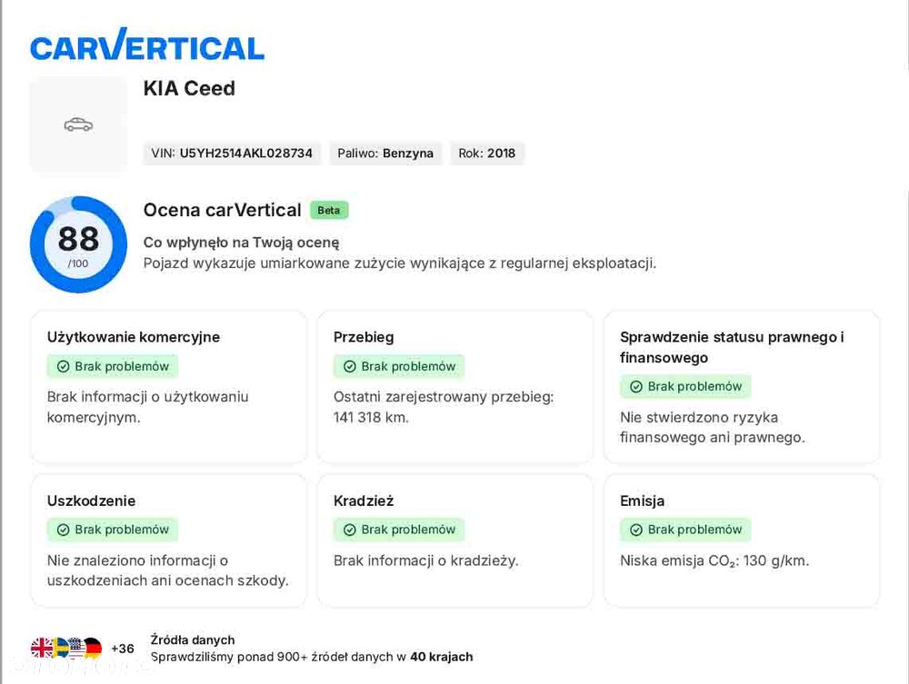
Task: Click the checkmark icon under Kradzież
Action: (350, 530)
